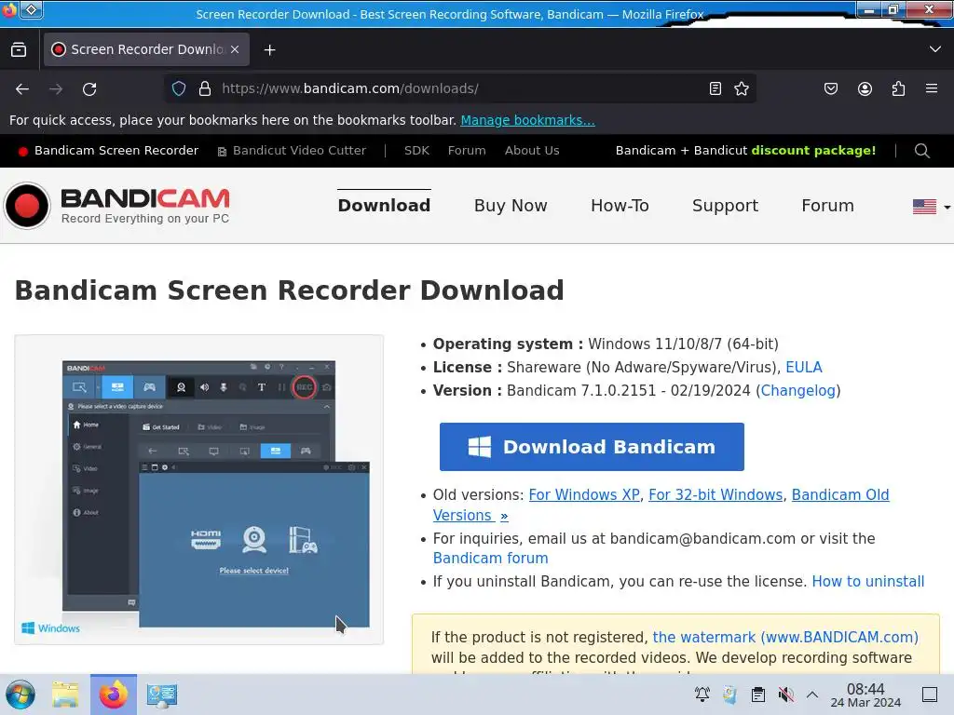Click the notification bell tray icon
The height and width of the screenshot is (715, 954).
tap(702, 695)
